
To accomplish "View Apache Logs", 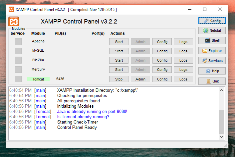I will [x=183, y=42].
